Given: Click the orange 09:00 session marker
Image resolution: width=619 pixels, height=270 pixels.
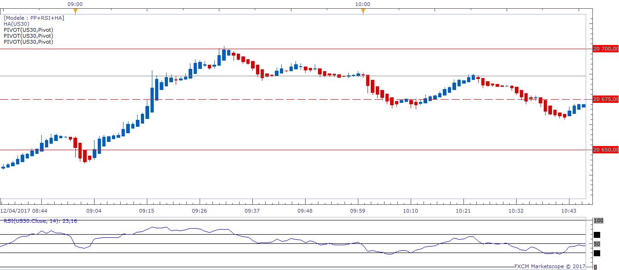Looking at the screenshot, I should coord(75,11).
